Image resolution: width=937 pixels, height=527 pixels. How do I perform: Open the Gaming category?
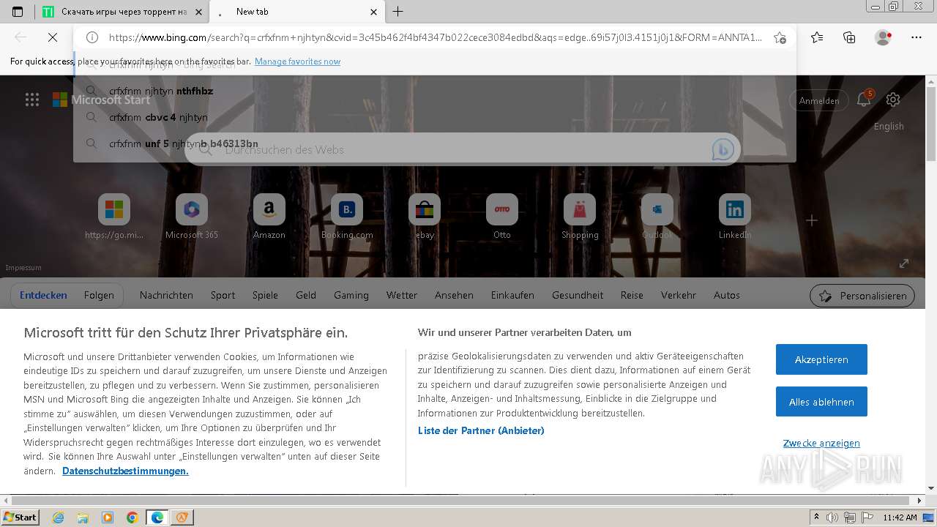(x=351, y=295)
